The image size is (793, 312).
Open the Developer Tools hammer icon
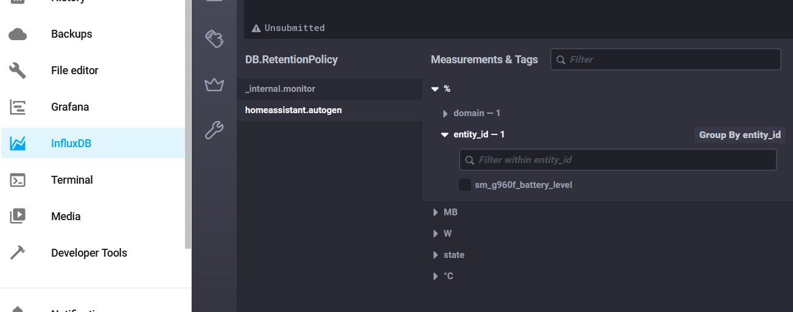click(18, 253)
